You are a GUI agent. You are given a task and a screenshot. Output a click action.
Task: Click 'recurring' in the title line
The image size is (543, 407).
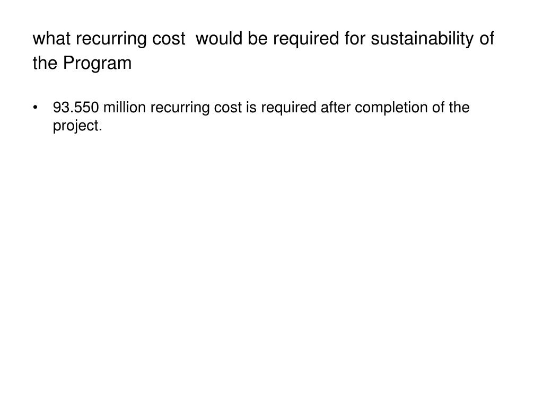tap(111, 39)
